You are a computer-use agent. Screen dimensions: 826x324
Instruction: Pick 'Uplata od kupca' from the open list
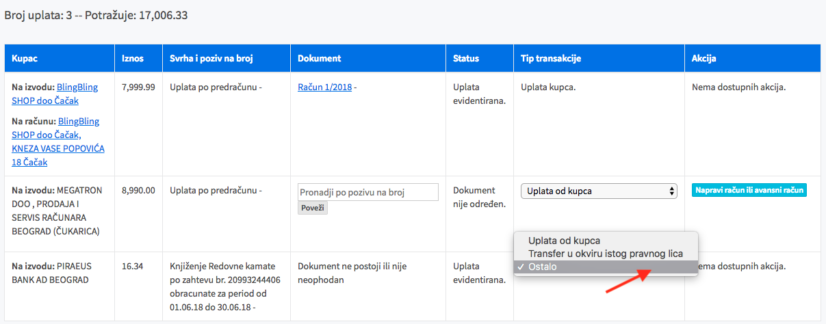click(564, 241)
